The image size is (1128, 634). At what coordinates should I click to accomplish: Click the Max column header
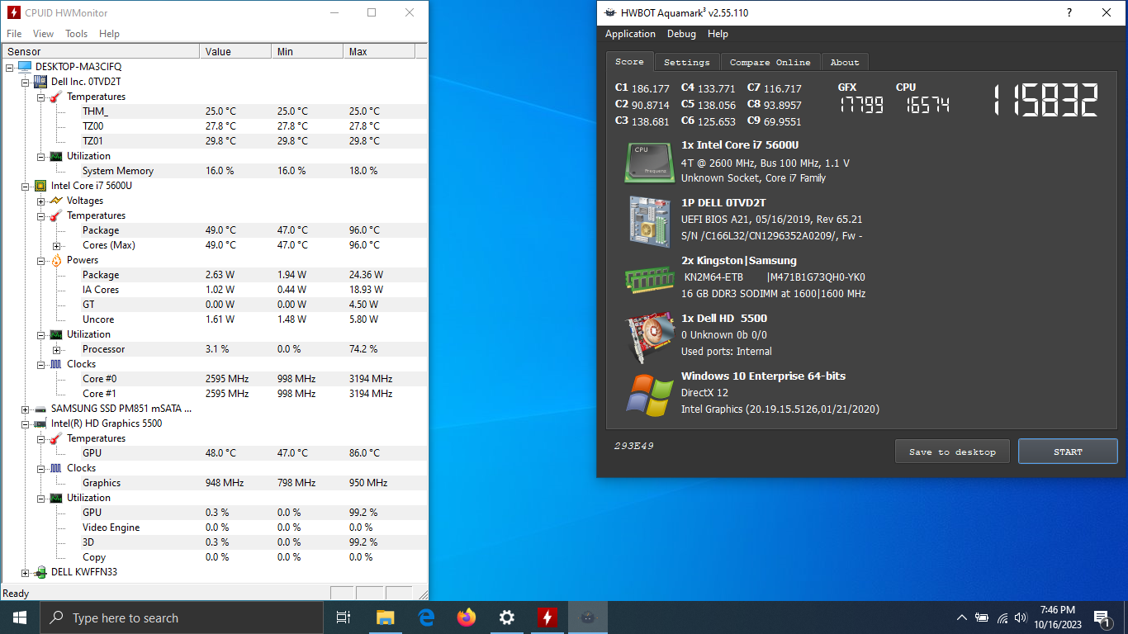pyautogui.click(x=378, y=51)
